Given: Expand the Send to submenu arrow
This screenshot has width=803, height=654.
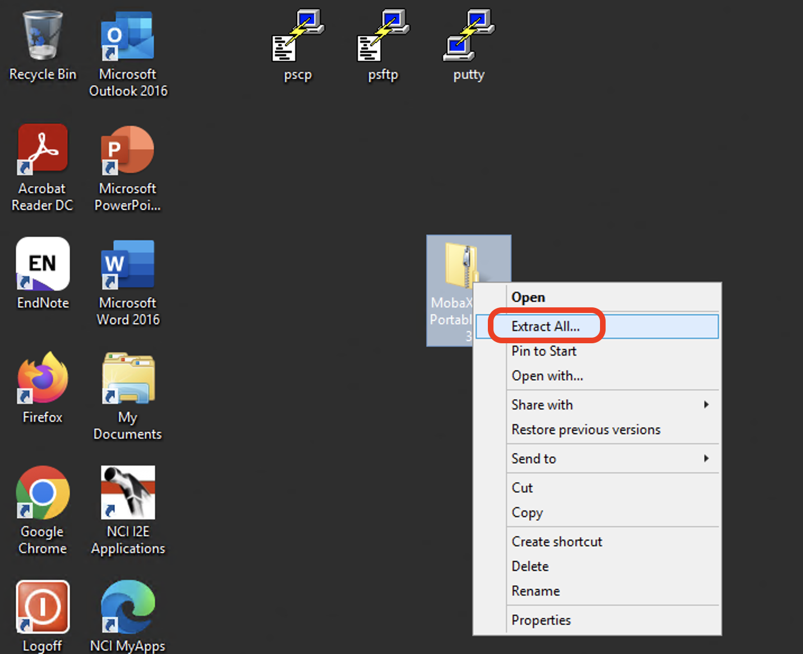Looking at the screenshot, I should pyautogui.click(x=706, y=459).
